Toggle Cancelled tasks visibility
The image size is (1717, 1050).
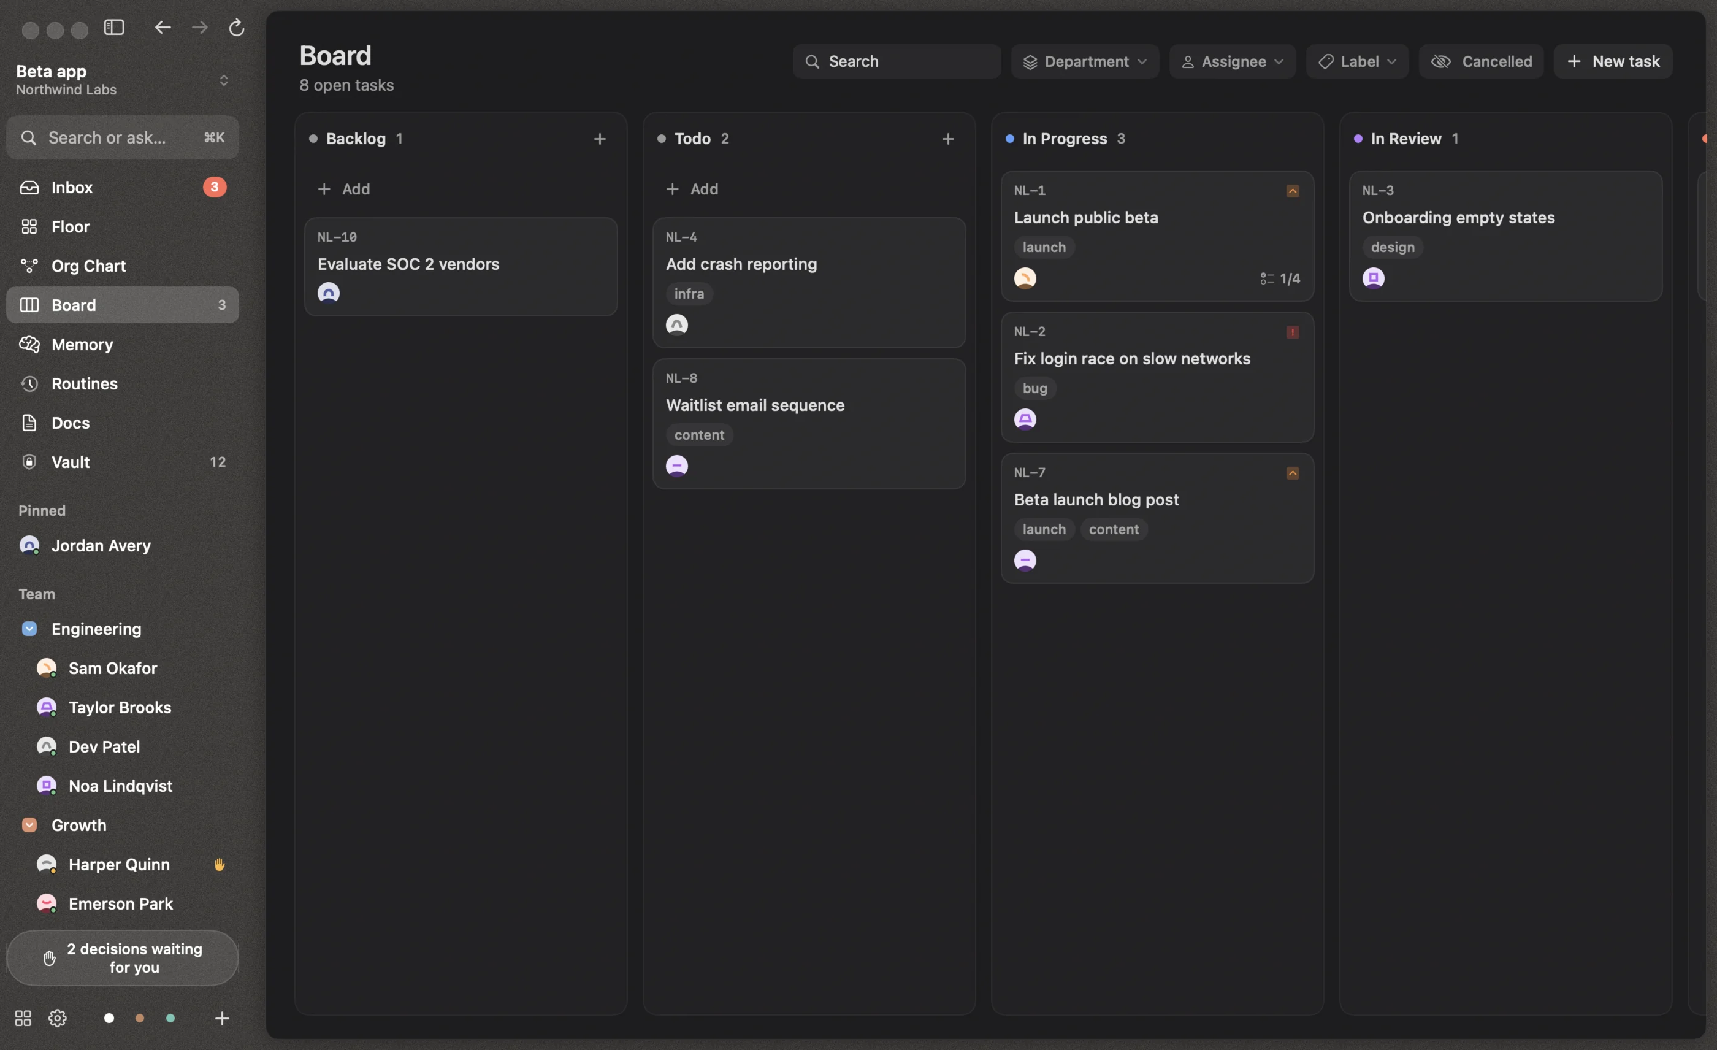pos(1481,61)
